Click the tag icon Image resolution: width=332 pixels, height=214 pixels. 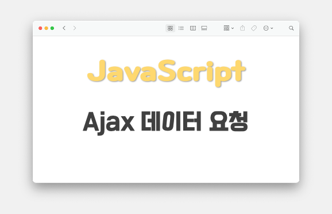coord(254,28)
